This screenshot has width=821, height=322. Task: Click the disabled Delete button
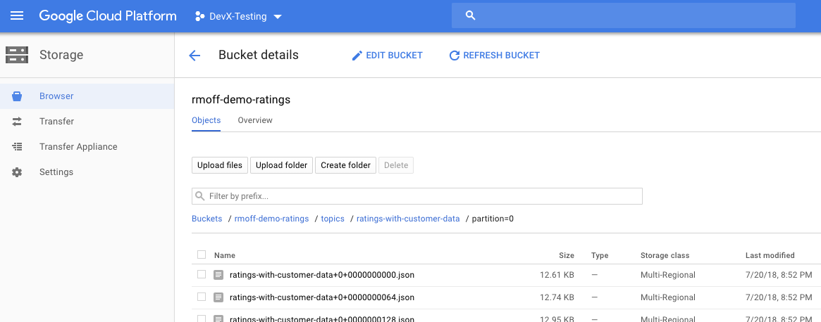coord(396,165)
